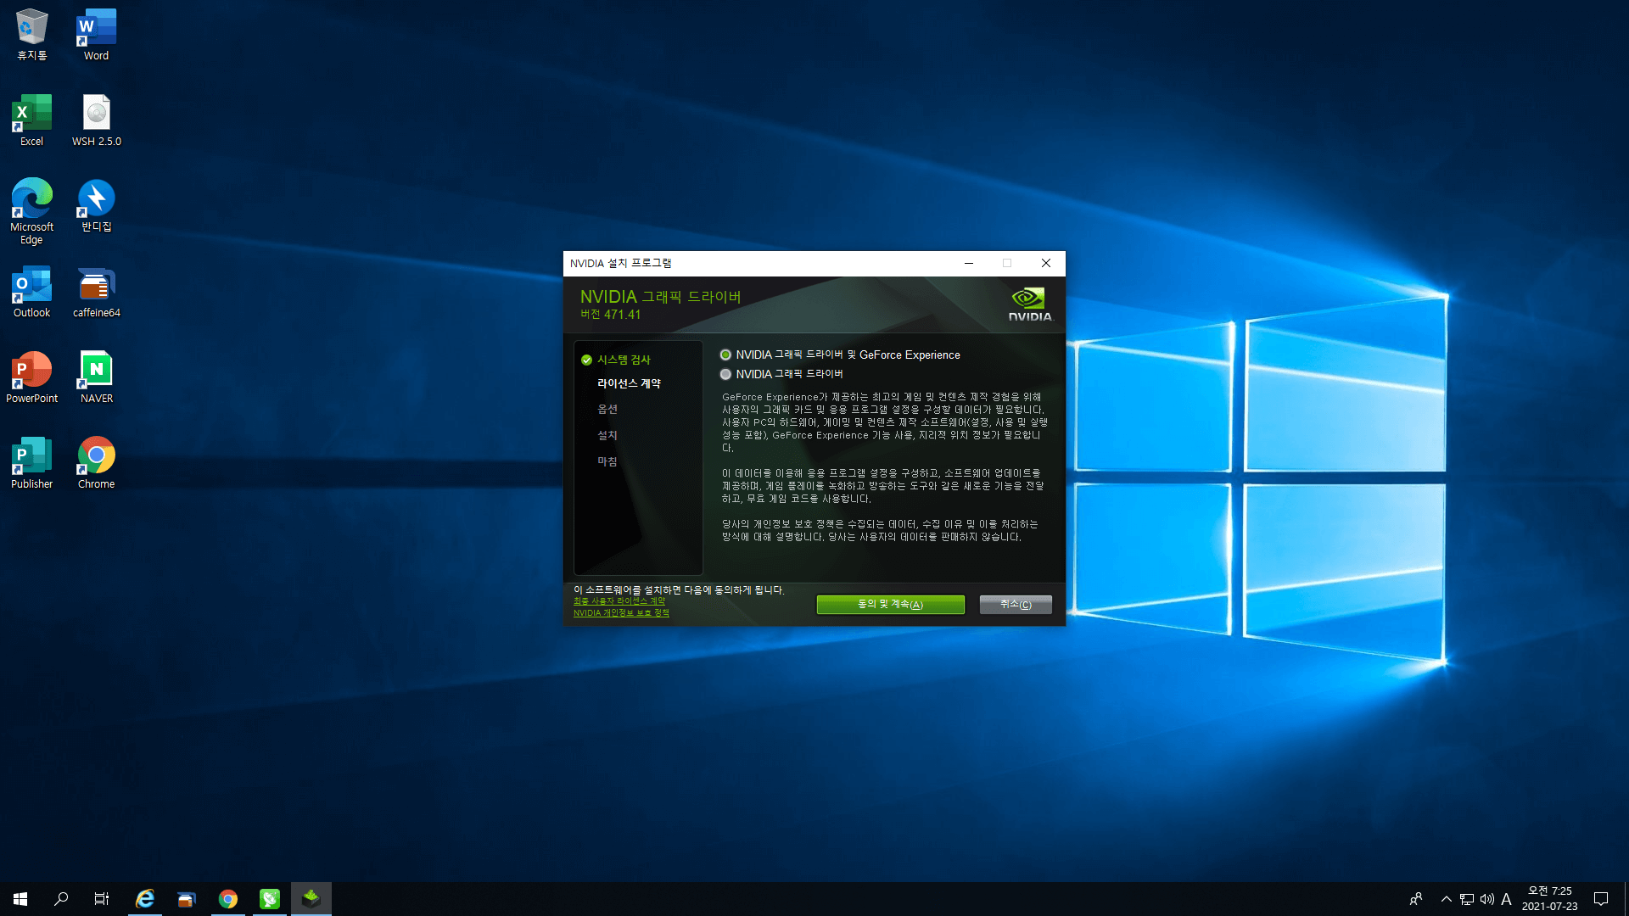Screen dimensions: 1629x916
Task: Select the 설치 step in sidebar
Action: pos(607,435)
